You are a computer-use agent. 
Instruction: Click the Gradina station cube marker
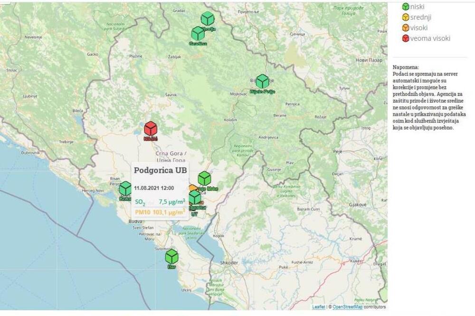[198, 34]
